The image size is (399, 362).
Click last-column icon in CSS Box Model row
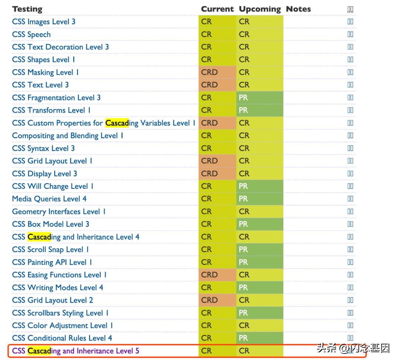(350, 224)
